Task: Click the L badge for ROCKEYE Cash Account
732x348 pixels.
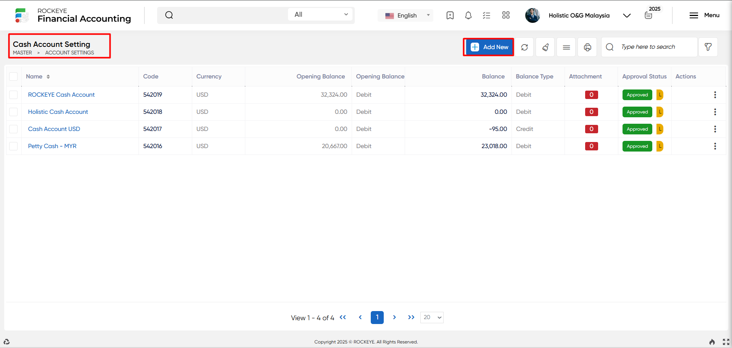Action: (x=660, y=95)
